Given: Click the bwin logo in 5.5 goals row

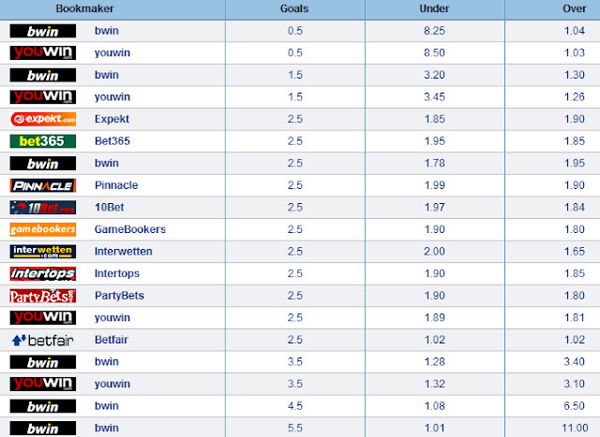Looking at the screenshot, I should coord(43,429).
